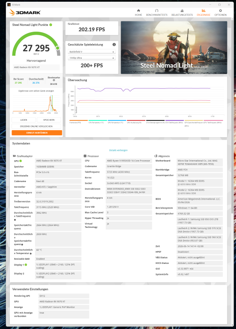Image resolution: width=236 pixels, height=329 pixels.
Task: Click the green marker on score gauge
Action: (x=58, y=48)
